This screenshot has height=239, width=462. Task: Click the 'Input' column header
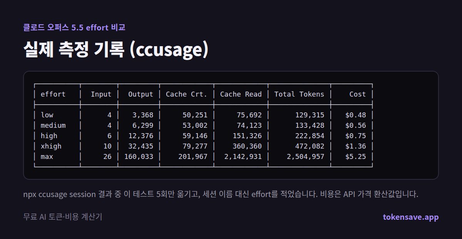pos(101,94)
